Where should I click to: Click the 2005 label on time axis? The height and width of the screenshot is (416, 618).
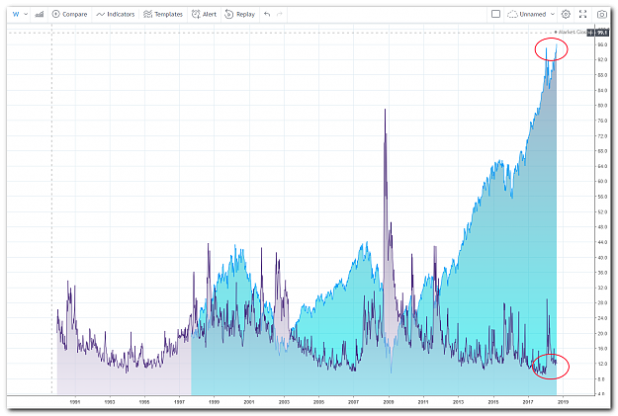318,402
